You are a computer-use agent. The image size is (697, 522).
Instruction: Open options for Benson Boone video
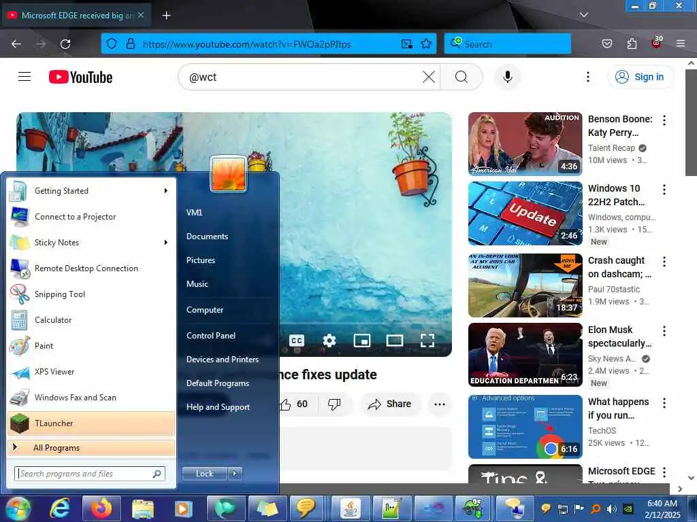pos(664,120)
